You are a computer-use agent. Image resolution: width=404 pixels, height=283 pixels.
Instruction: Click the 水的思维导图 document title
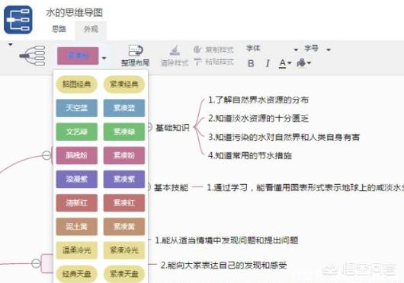click(74, 12)
